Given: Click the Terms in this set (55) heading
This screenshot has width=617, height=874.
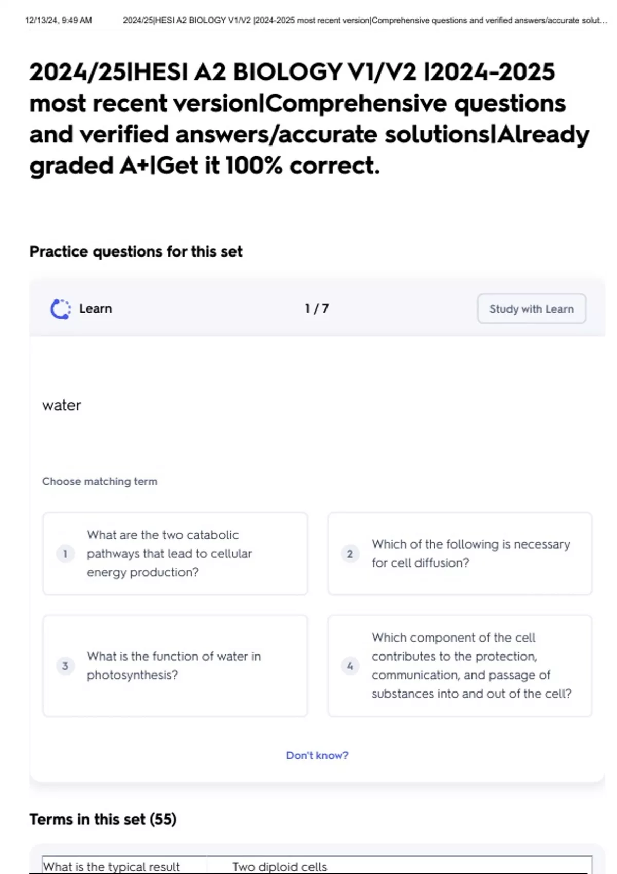Looking at the screenshot, I should 103,819.
